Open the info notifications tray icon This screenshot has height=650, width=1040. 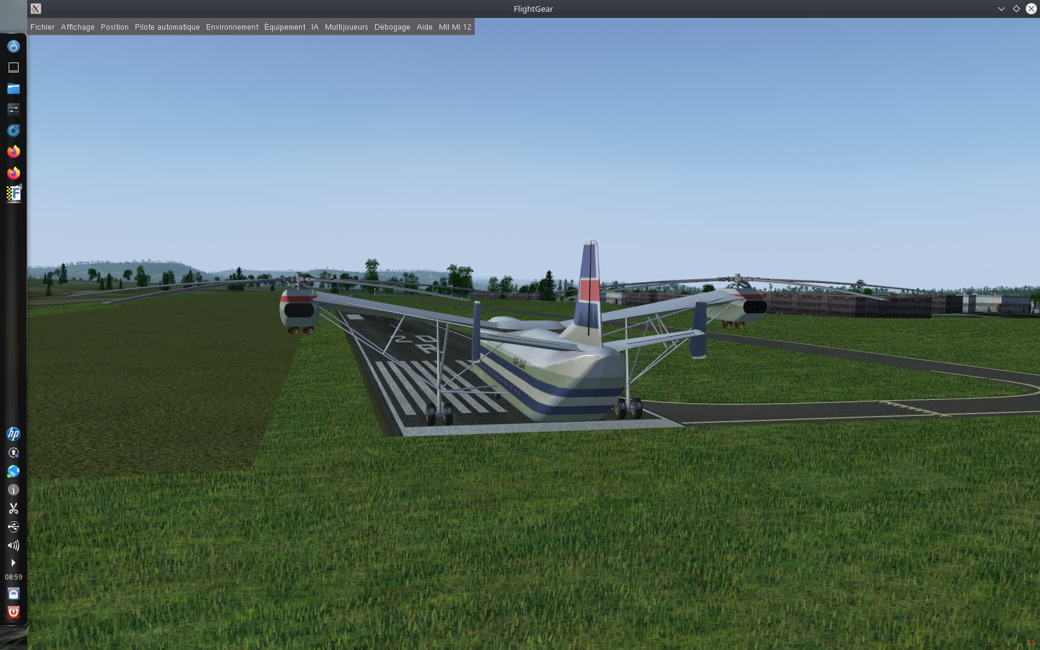tap(14, 490)
